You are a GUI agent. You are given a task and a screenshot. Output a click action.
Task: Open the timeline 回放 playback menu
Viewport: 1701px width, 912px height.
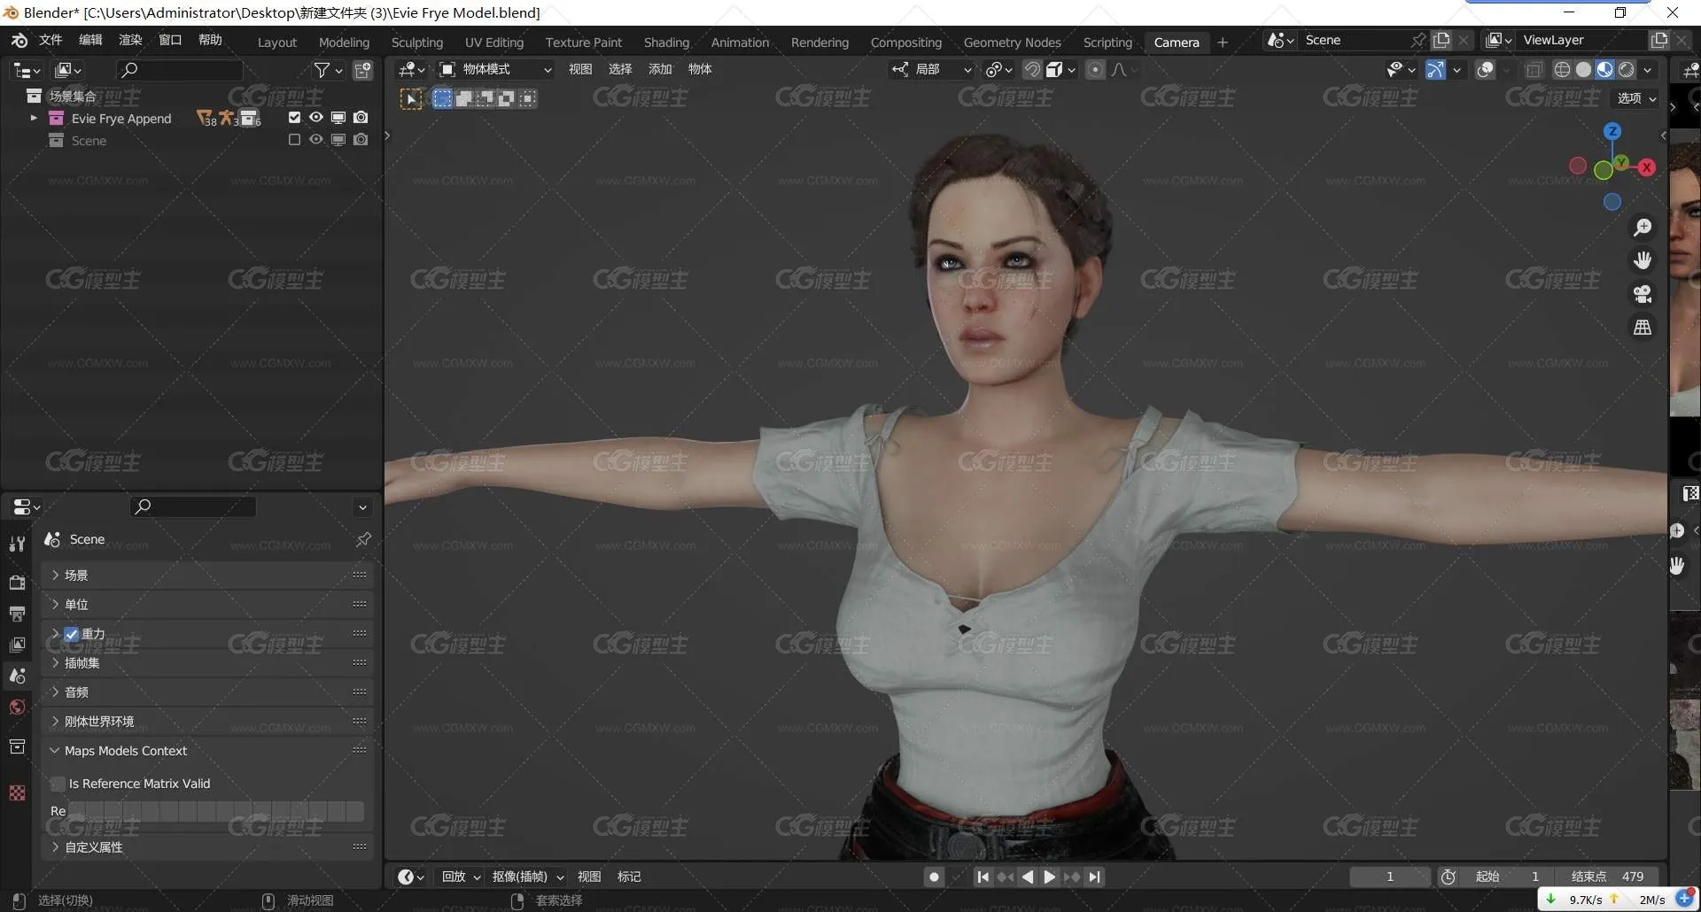click(461, 877)
